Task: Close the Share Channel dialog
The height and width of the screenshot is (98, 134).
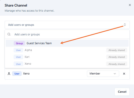Action: (x=130, y=5)
